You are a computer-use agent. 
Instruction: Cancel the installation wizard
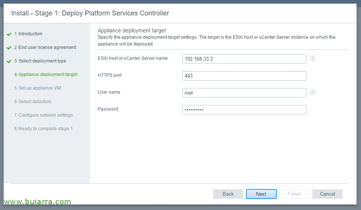328,194
